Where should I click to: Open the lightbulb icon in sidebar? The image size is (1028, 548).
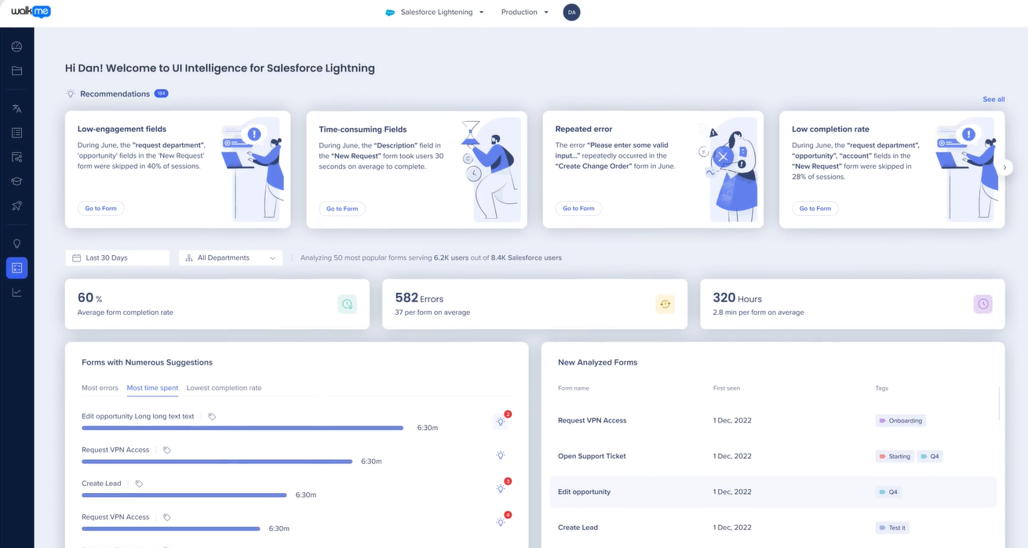[16, 243]
